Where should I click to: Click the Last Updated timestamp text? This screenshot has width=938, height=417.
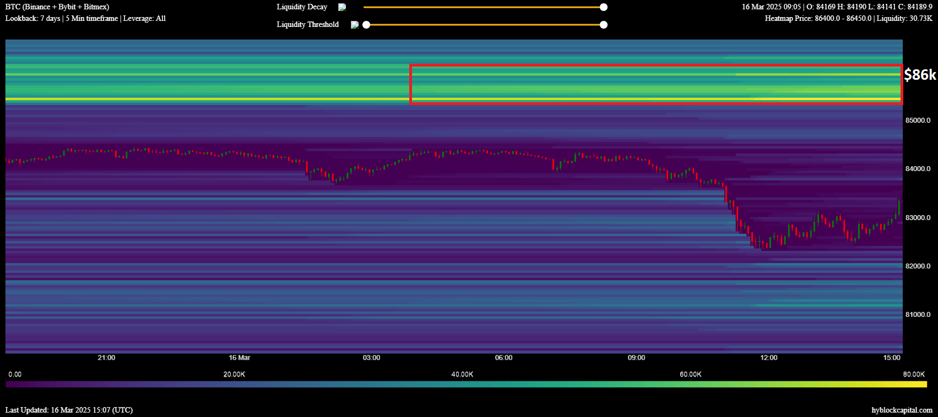tap(69, 410)
